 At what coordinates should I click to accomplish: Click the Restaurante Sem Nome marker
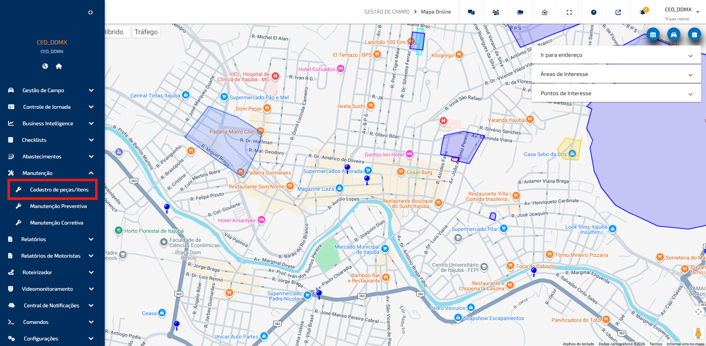pos(290,186)
